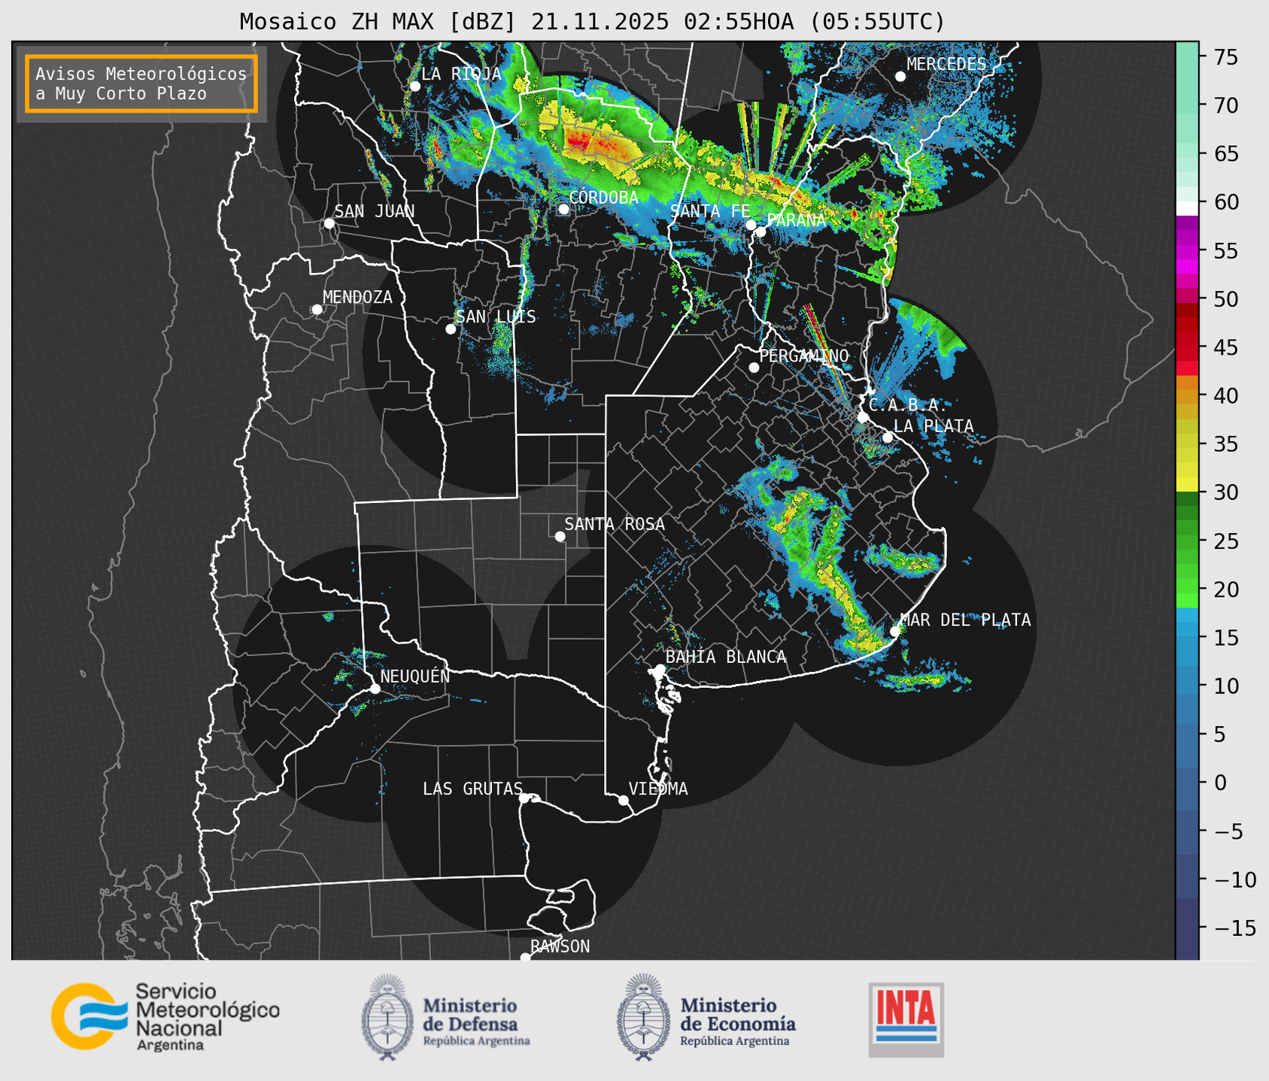This screenshot has height=1081, width=1269.
Task: Select the BAHÍA BLANCA label
Action: point(726,657)
